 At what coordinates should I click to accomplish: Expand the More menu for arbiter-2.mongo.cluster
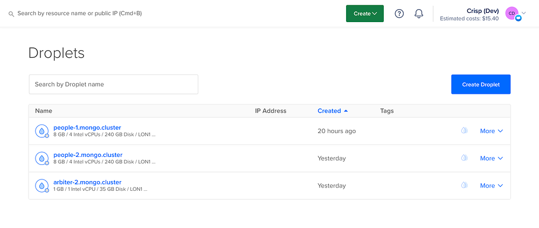pos(491,186)
